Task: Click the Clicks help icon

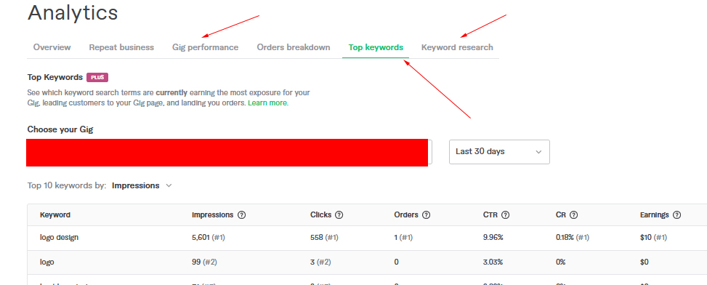Action: click(339, 215)
